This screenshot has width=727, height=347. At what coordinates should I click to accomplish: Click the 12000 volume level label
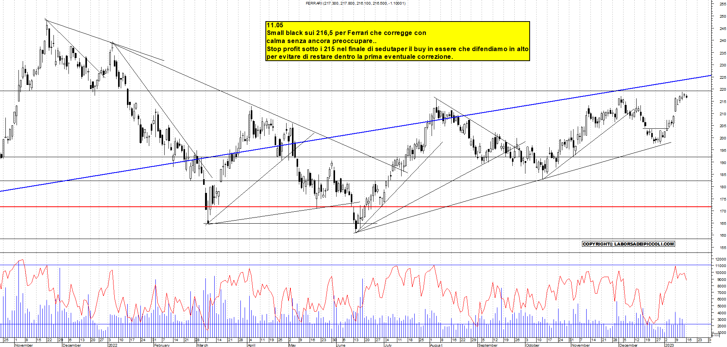click(x=720, y=259)
